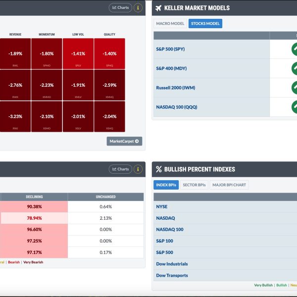Click the UNCHANGED column header

(106, 197)
